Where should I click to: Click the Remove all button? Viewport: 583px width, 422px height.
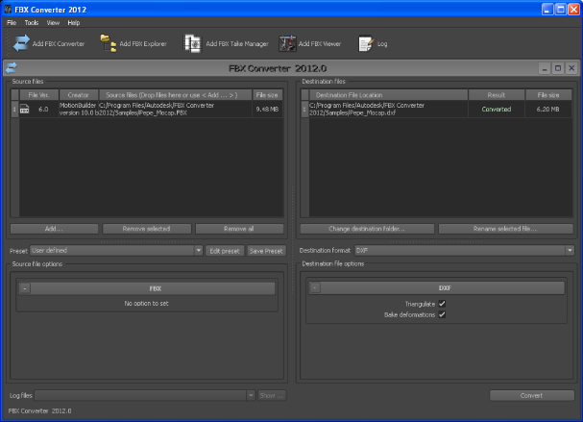tap(239, 229)
